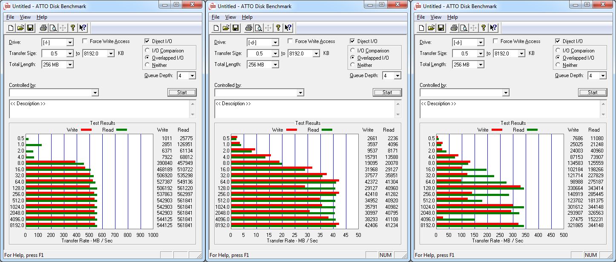
Task: Click Context Help arrow icon in middle window
Action: click(288, 28)
